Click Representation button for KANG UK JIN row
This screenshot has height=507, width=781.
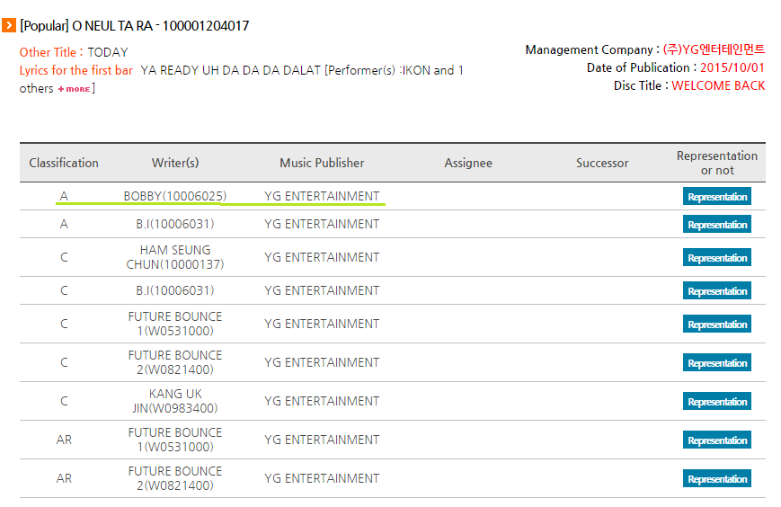click(717, 402)
